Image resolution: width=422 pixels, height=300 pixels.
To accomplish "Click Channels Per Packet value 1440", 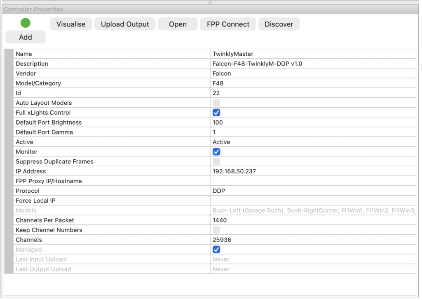I will pyautogui.click(x=313, y=220).
